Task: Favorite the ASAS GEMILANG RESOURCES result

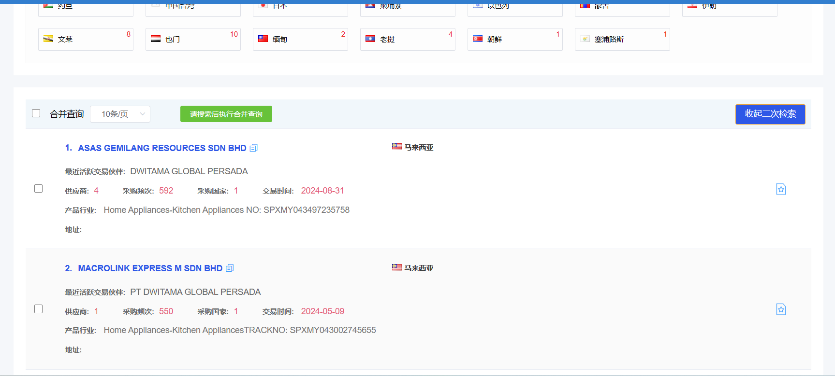Action: (781, 189)
